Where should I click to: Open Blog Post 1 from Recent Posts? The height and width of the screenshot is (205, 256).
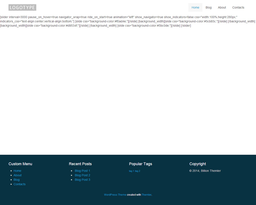pos(82,171)
